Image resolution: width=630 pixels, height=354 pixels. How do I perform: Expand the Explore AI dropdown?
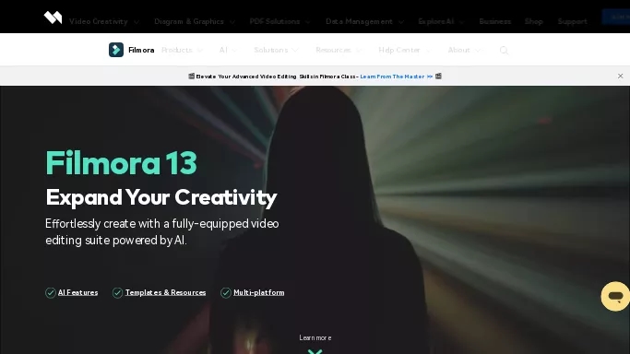tap(441, 21)
